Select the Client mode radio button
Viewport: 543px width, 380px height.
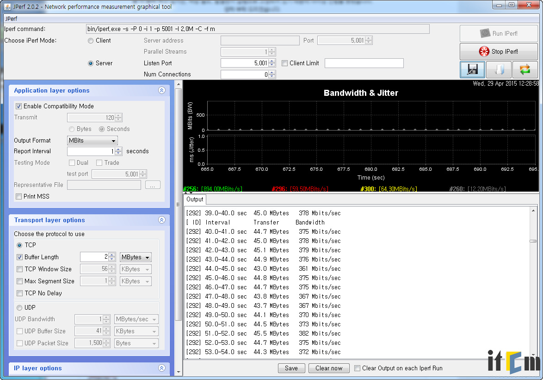(x=91, y=41)
